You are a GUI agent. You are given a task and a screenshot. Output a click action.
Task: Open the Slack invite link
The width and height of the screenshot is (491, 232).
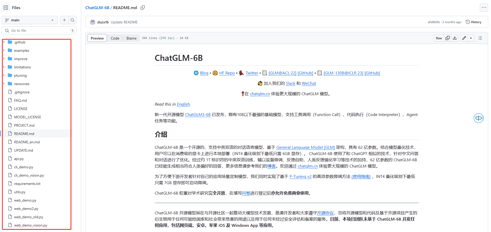291,83
